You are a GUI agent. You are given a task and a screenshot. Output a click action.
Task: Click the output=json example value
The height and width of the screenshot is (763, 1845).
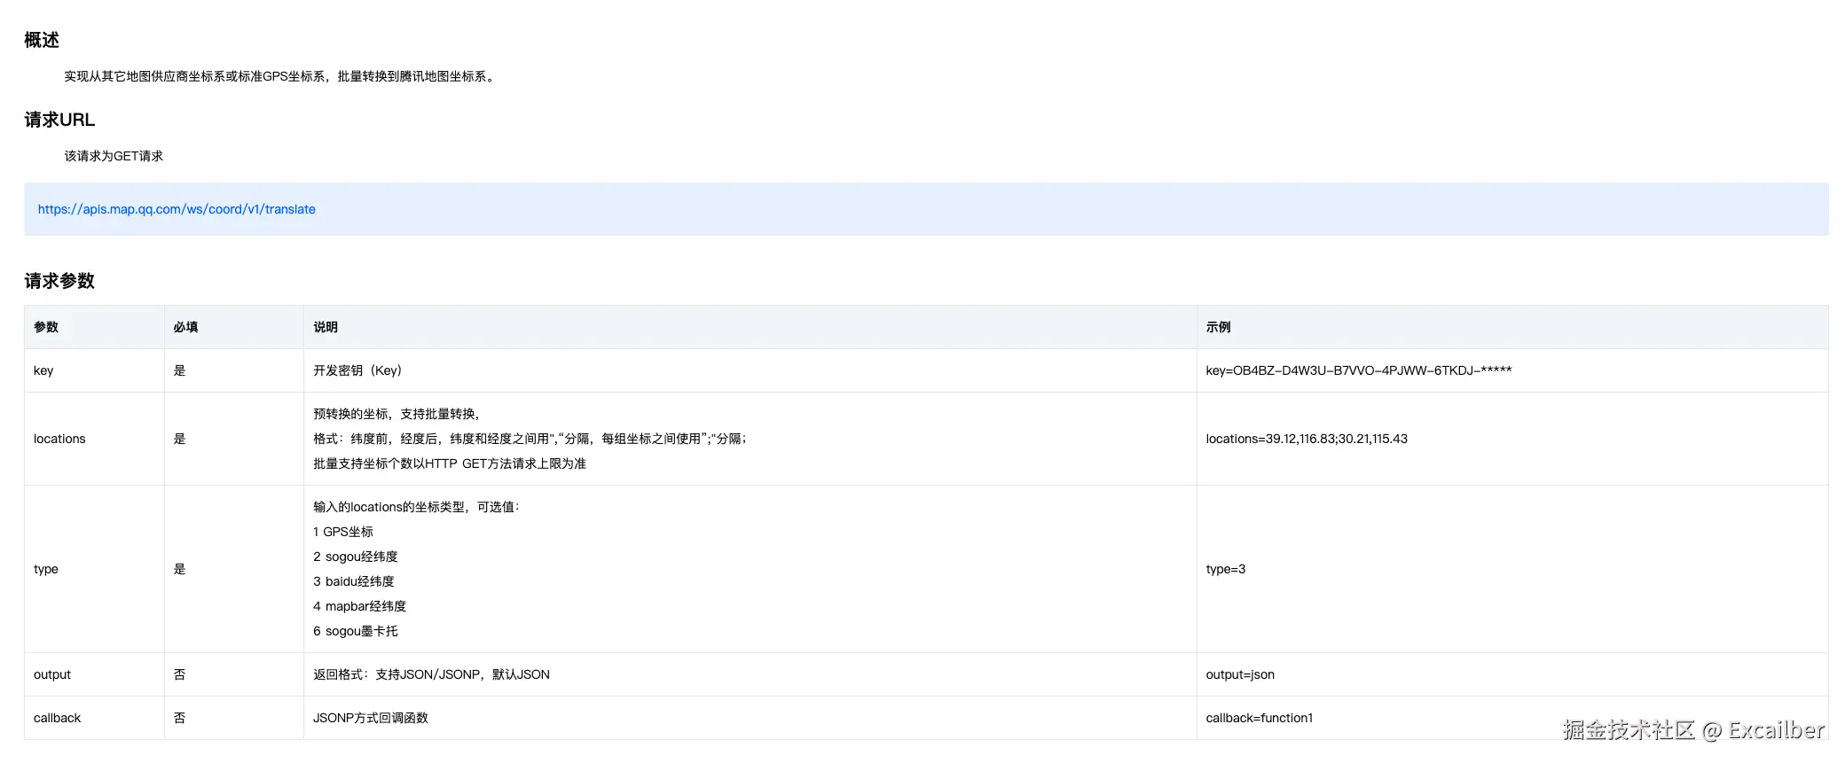point(1240,674)
